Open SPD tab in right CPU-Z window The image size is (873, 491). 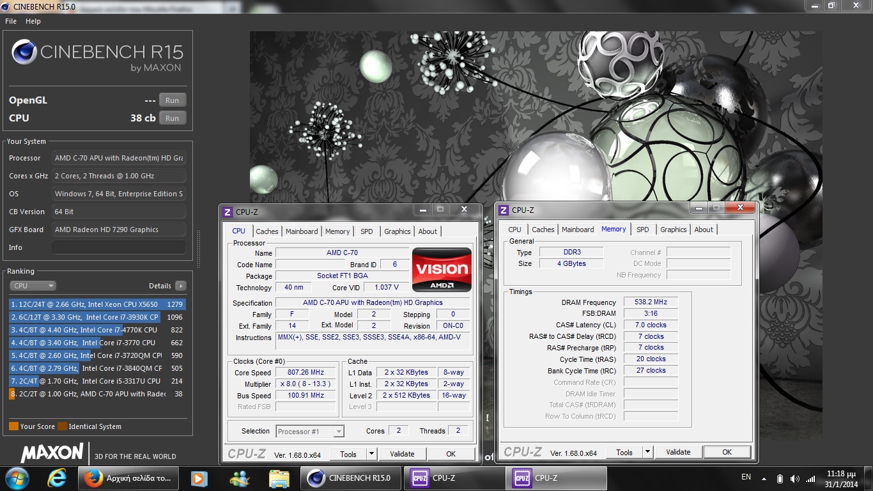643,230
